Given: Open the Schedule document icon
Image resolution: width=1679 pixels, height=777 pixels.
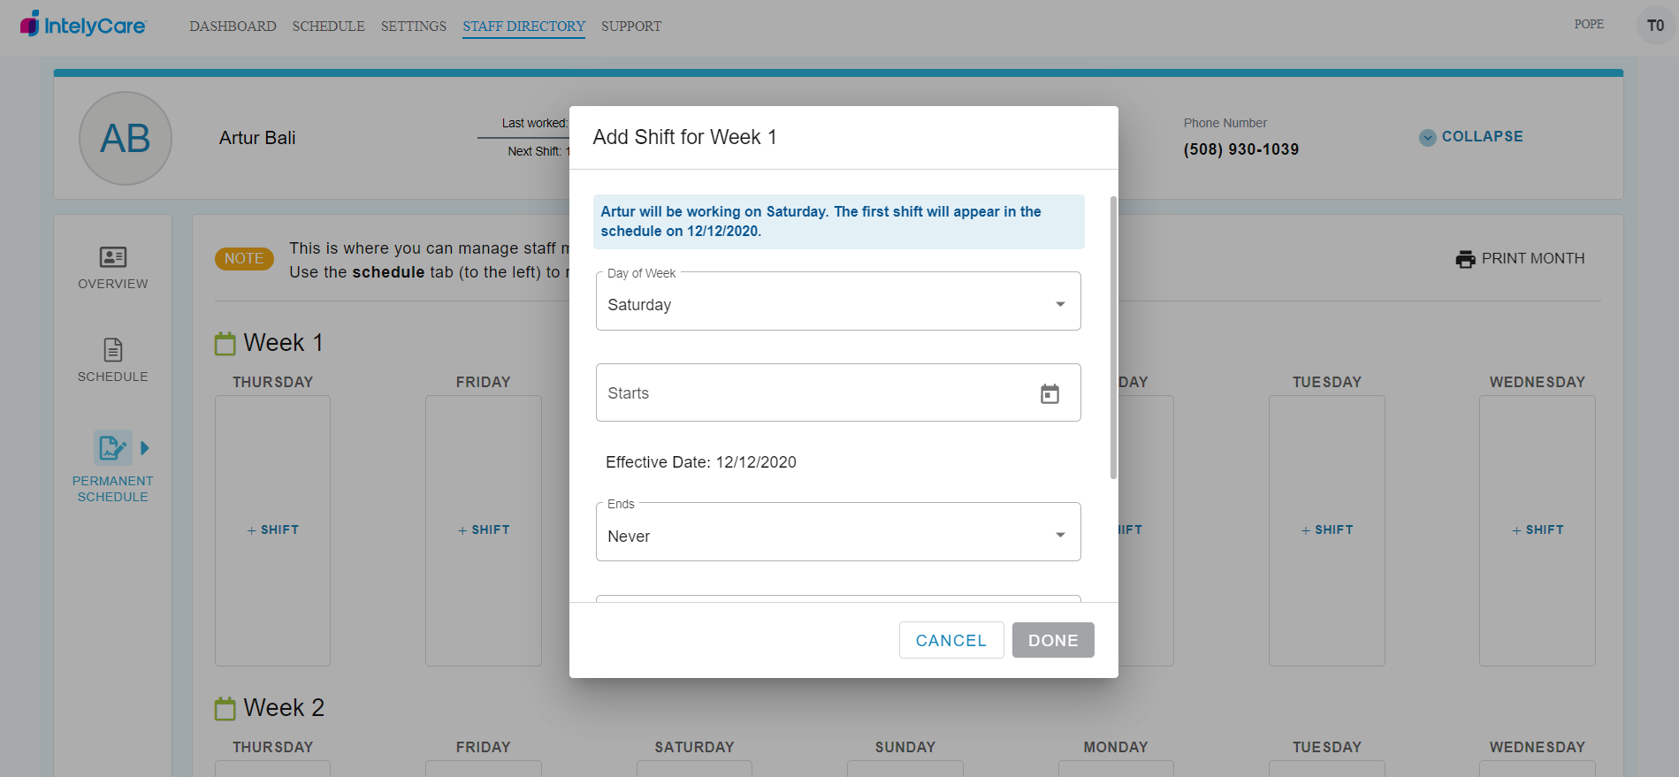Looking at the screenshot, I should (113, 350).
